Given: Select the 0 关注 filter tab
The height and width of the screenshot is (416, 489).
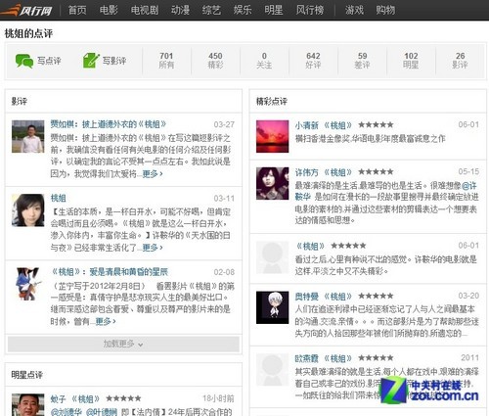Looking at the screenshot, I should click(x=264, y=61).
